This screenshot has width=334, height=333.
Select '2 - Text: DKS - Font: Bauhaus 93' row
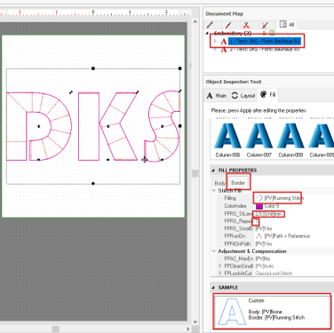tap(265, 49)
